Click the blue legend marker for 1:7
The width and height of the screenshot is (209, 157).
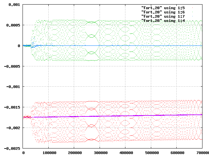192,16
